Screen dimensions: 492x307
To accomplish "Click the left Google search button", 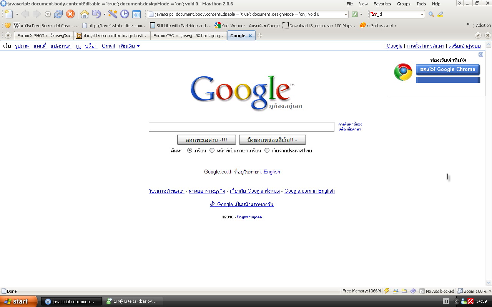I will click(x=206, y=140).
